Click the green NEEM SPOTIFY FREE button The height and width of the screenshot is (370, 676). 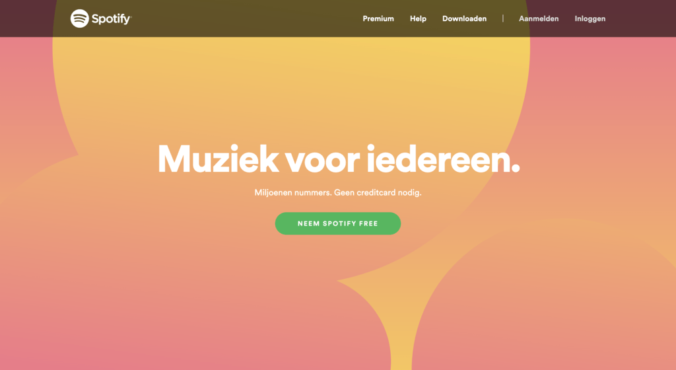pos(338,223)
